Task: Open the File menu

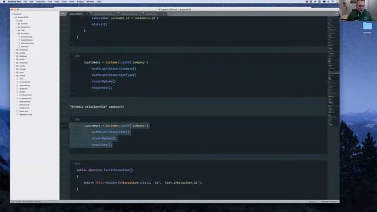Action: tap(25, 1)
